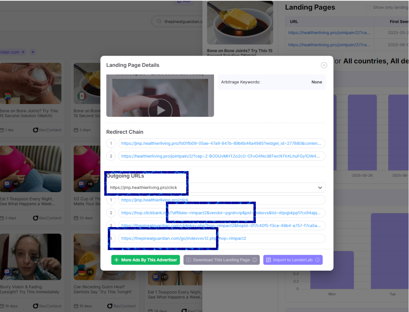This screenshot has height=312, width=409.
Task: Click the '39 days' label on ad card
Action: tap(160, 311)
